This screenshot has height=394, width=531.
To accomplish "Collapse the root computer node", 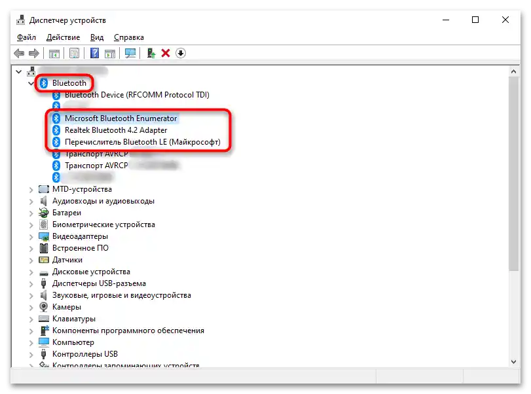I will coord(19,71).
